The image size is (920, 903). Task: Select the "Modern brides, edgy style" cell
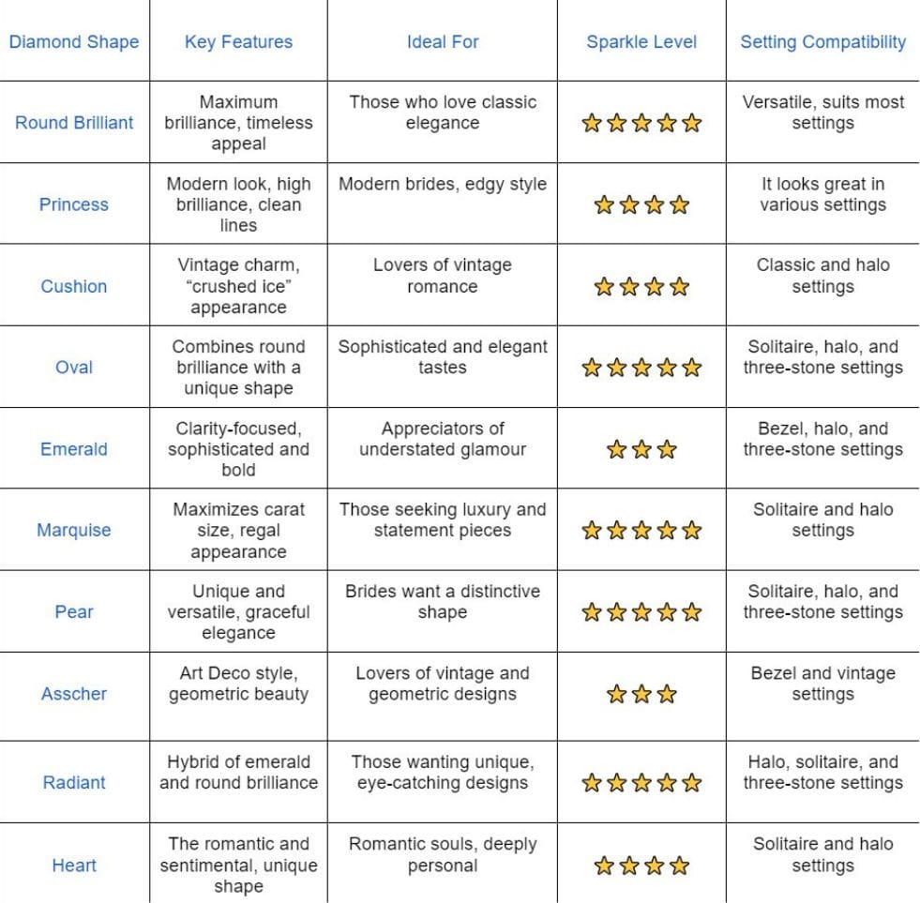click(442, 185)
